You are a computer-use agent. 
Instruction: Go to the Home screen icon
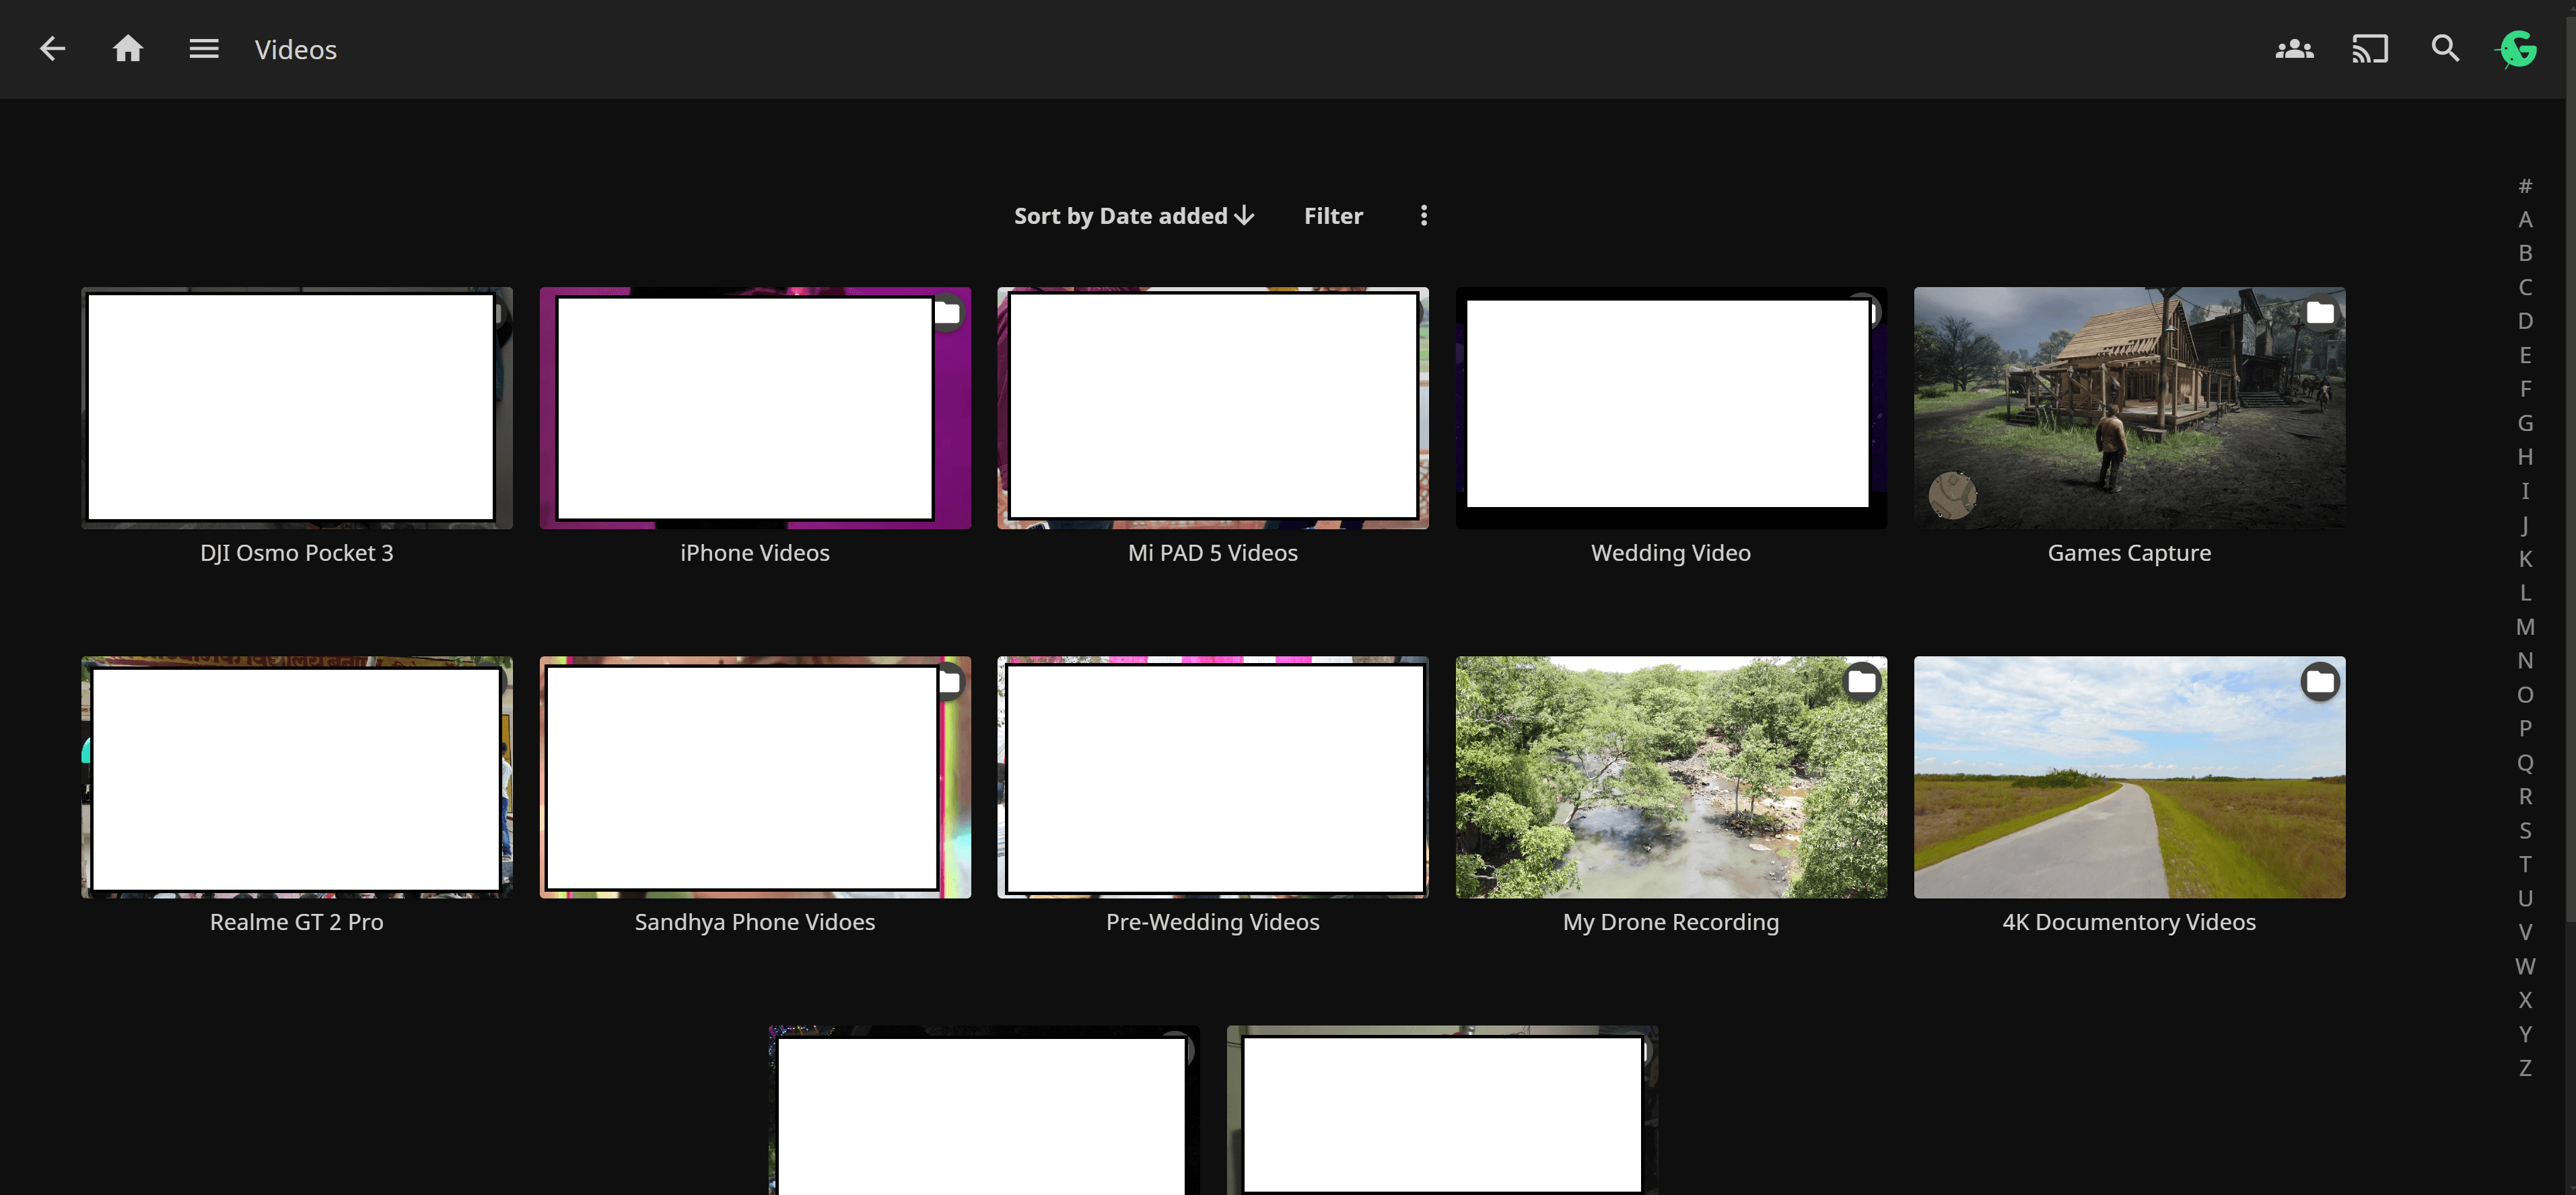127,49
